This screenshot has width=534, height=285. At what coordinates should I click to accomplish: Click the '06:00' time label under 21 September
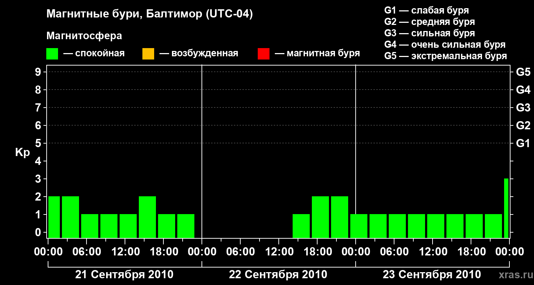pos(87,252)
